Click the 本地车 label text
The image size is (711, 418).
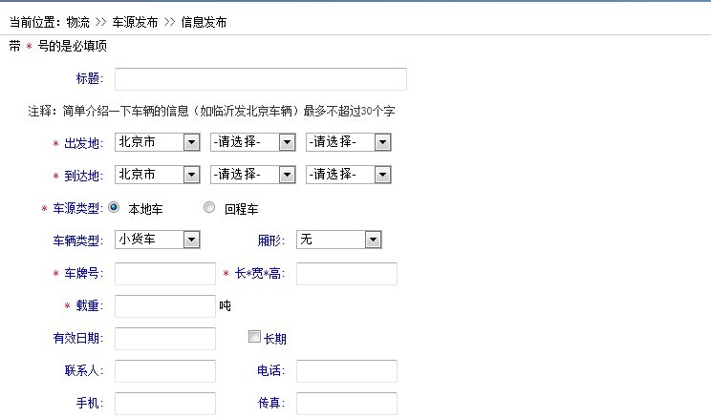[145, 209]
